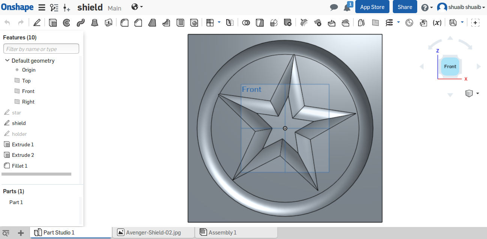Select the Helix tool
The width and height of the screenshot is (487, 239).
pyautogui.click(x=389, y=23)
